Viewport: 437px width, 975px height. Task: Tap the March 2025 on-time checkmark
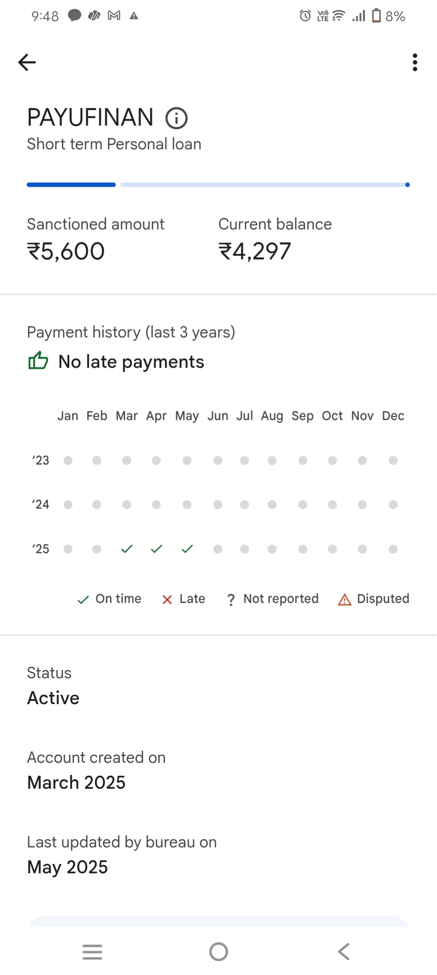pyautogui.click(x=127, y=549)
